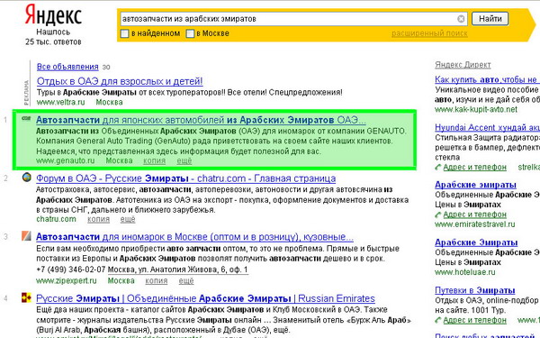The width and height of the screenshot is (540, 338).
Task: Open ad 'Отдых в ОАЭ для взрослых и детей!'
Action: [120, 81]
